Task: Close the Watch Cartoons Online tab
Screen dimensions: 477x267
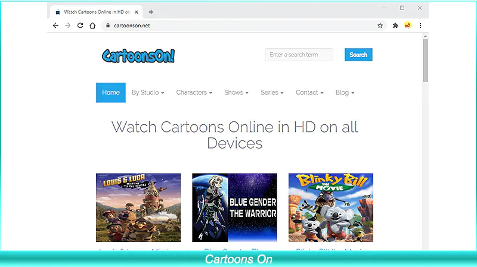Action: point(137,12)
